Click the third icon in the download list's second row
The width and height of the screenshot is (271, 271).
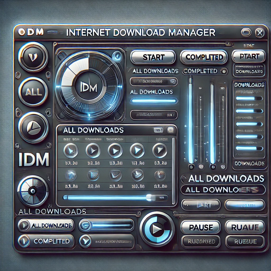coord(115,175)
